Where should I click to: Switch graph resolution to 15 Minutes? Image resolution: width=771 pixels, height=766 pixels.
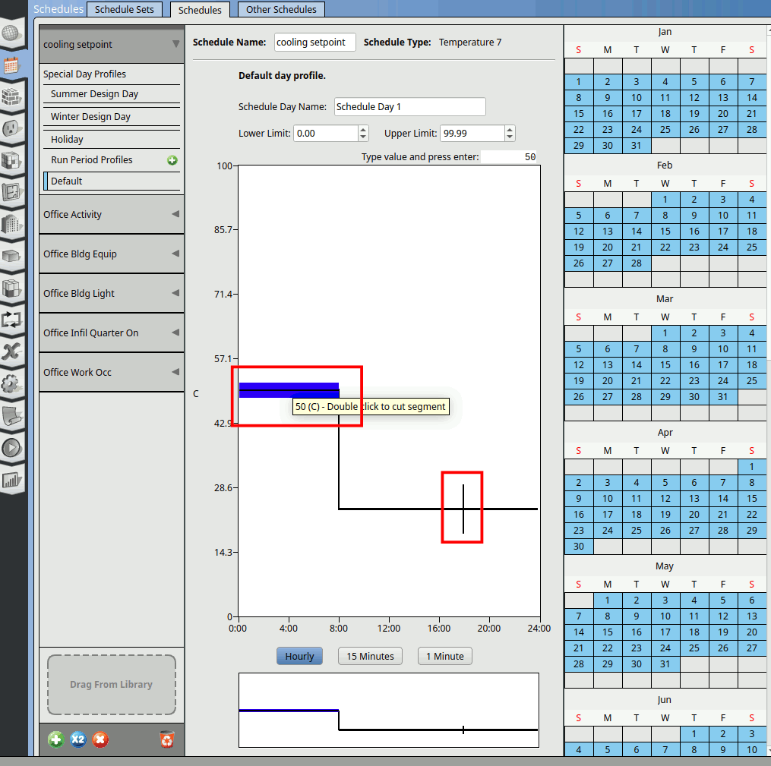tap(370, 656)
